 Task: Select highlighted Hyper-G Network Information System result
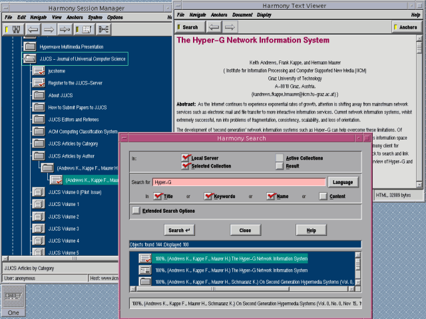coord(231,259)
